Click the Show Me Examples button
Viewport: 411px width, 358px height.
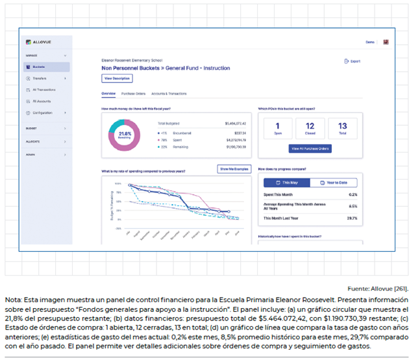coord(234,169)
